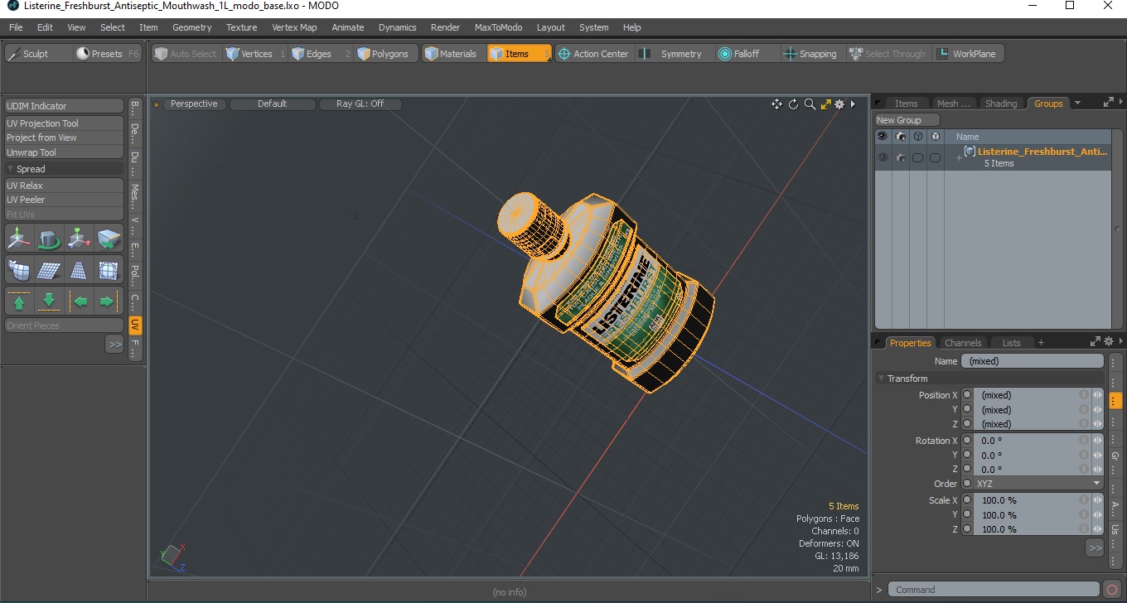1127x603 pixels.
Task: Adjust the Scale Z value slider arrows
Action: point(1098,529)
